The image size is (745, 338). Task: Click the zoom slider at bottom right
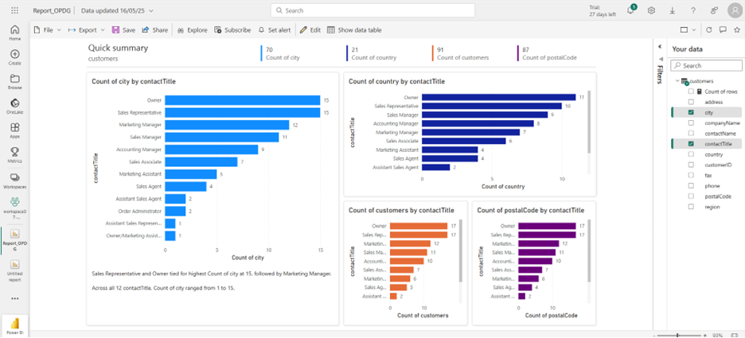pyautogui.click(x=681, y=335)
